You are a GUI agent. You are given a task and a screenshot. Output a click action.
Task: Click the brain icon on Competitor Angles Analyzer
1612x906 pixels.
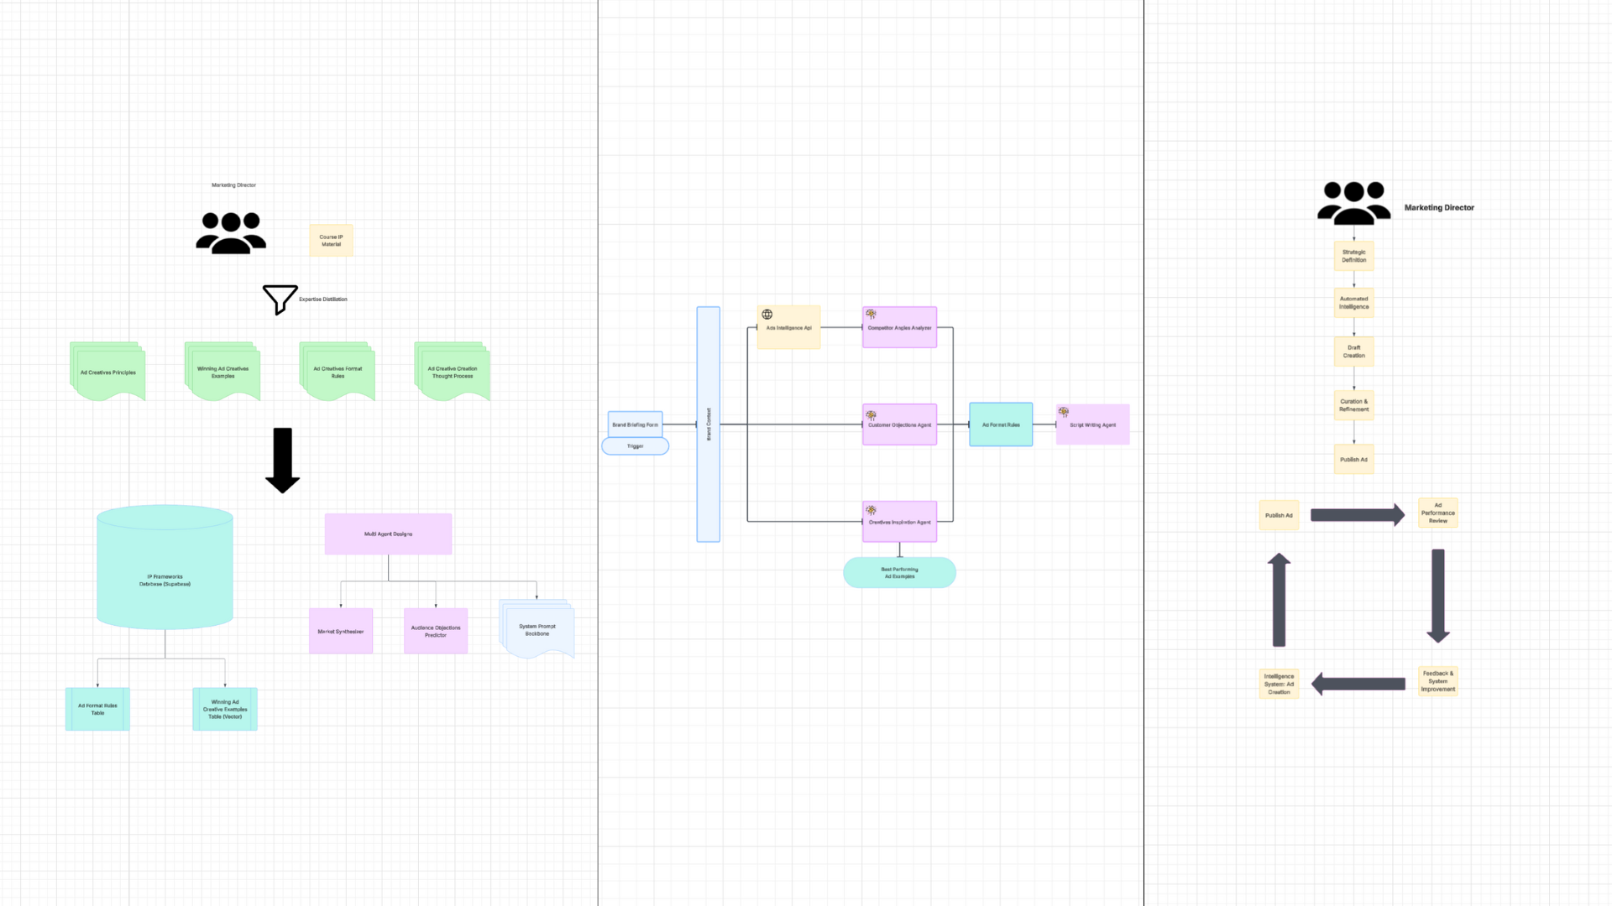[871, 315]
